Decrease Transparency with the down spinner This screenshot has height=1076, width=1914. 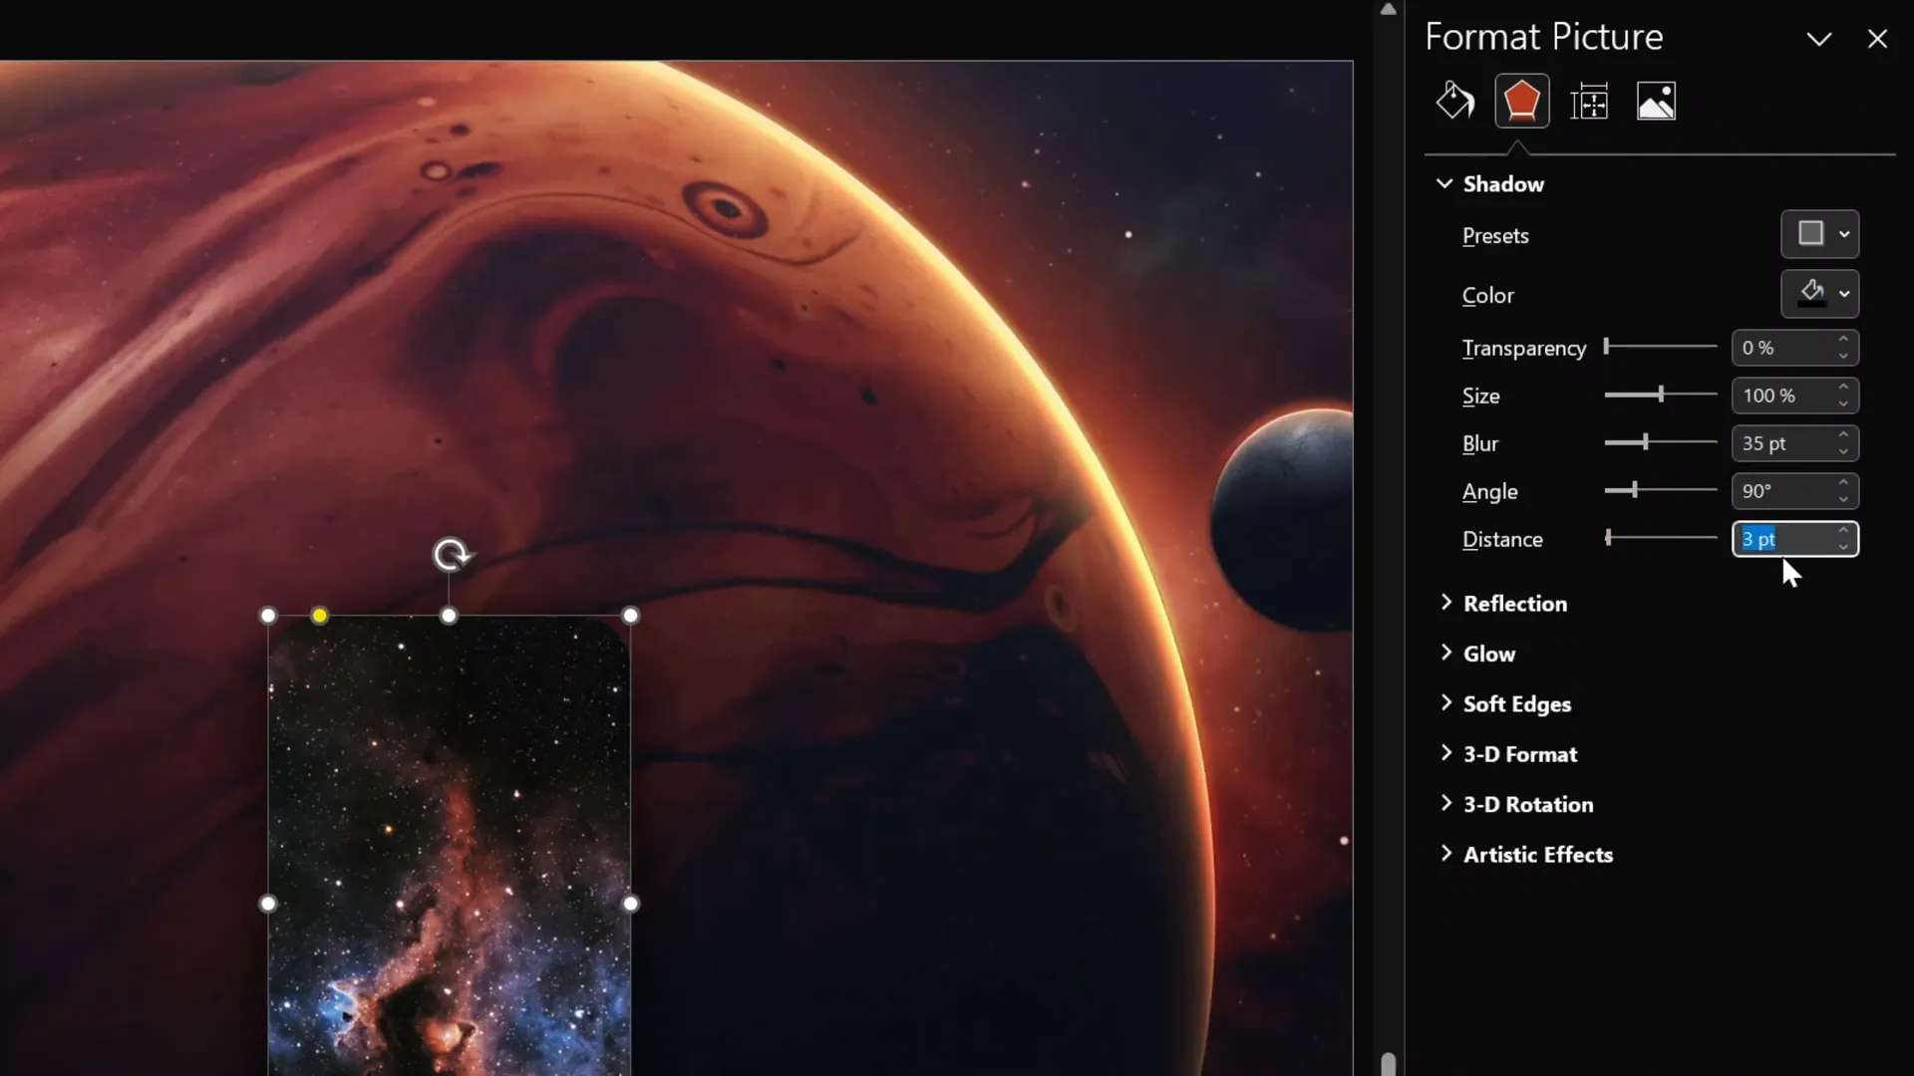click(1843, 356)
